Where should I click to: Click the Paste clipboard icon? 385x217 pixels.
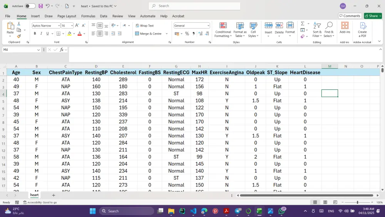(10, 26)
